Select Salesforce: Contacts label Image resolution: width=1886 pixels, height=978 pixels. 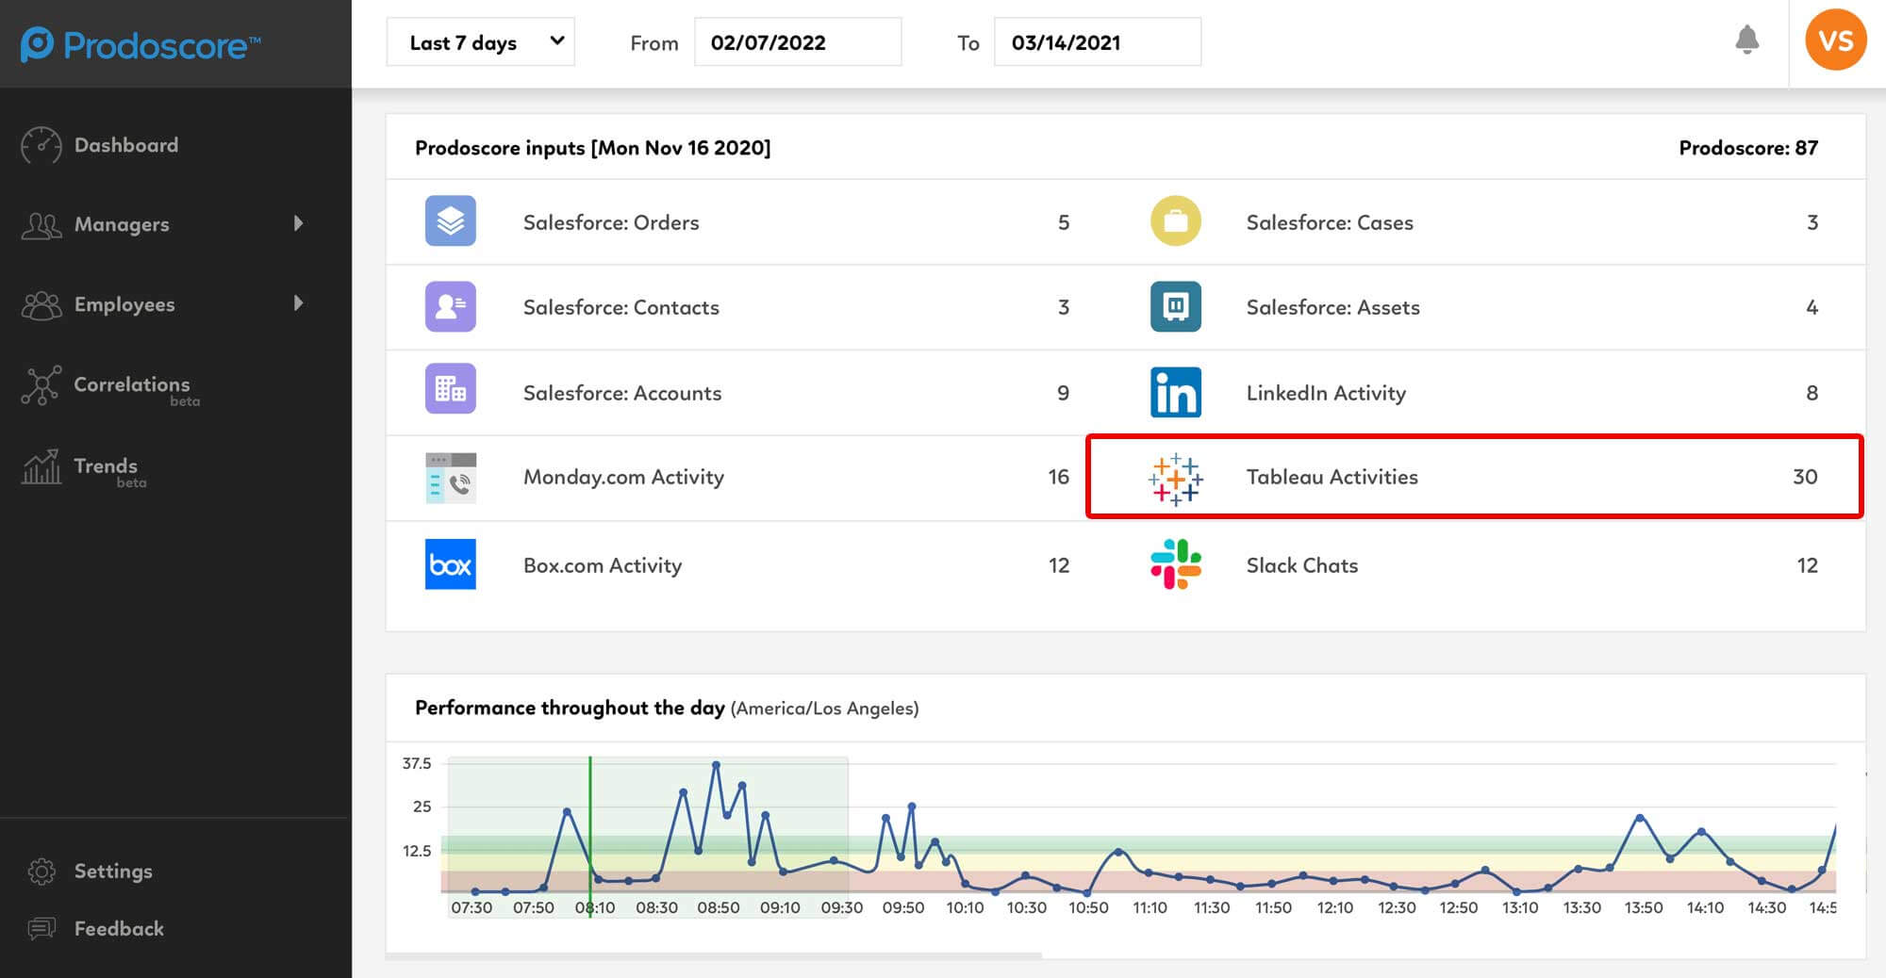(x=620, y=307)
